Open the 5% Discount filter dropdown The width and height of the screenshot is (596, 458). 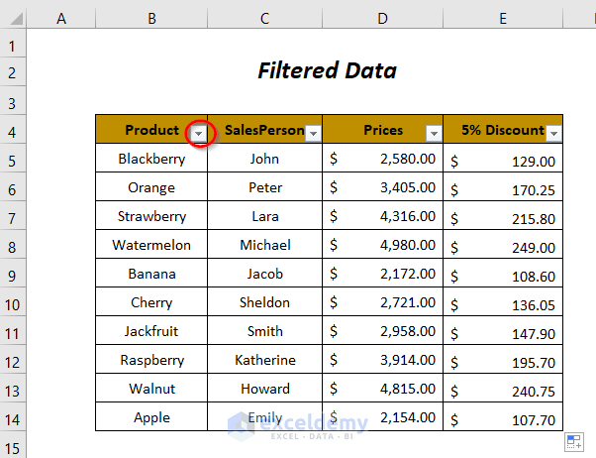point(553,133)
